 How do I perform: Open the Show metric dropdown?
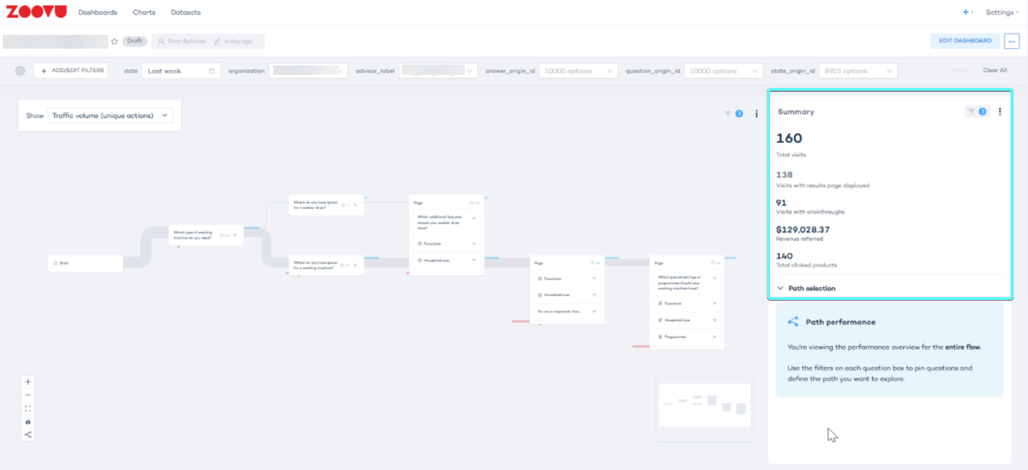click(x=109, y=115)
